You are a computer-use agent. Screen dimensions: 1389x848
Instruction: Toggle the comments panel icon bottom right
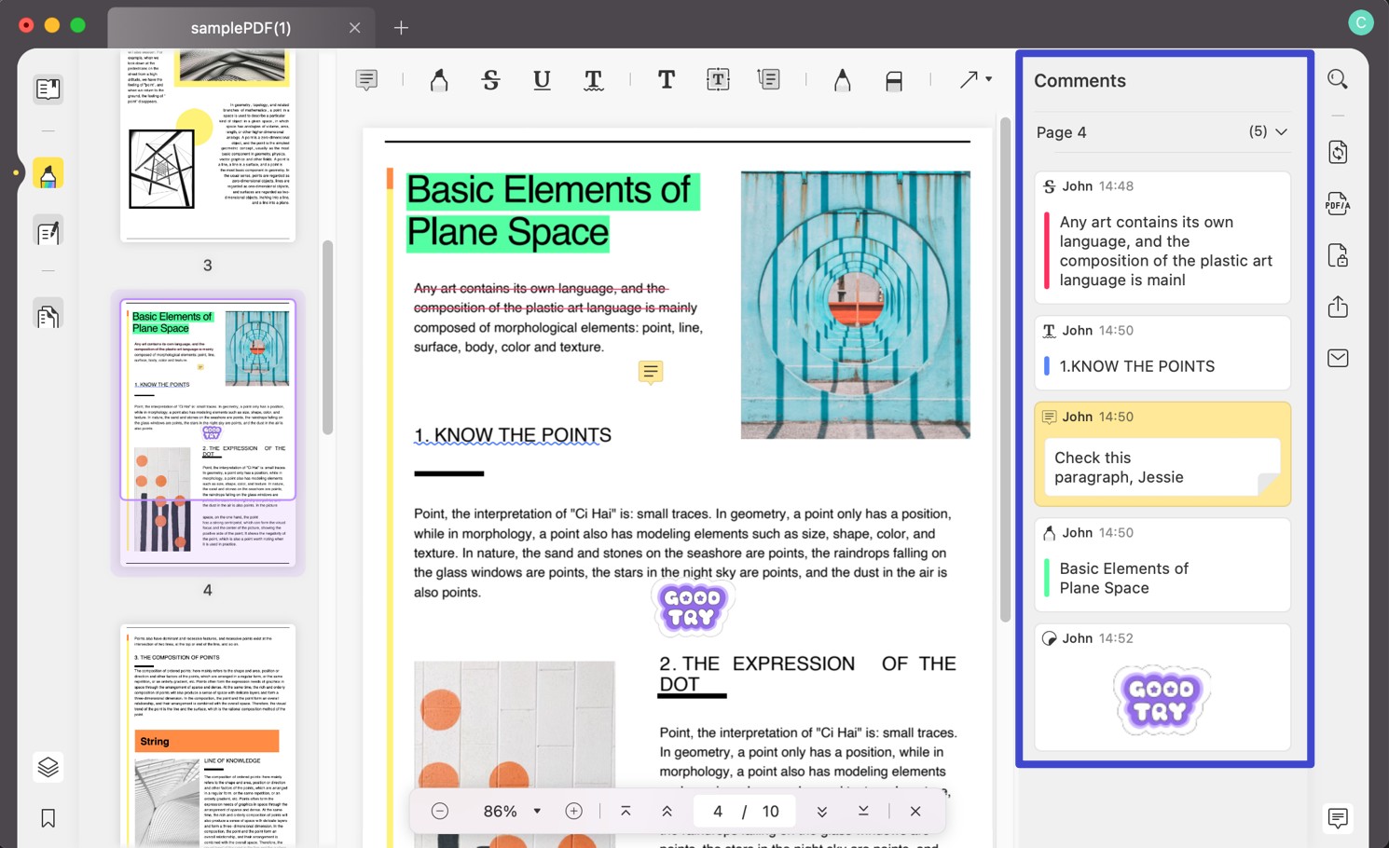click(1338, 818)
